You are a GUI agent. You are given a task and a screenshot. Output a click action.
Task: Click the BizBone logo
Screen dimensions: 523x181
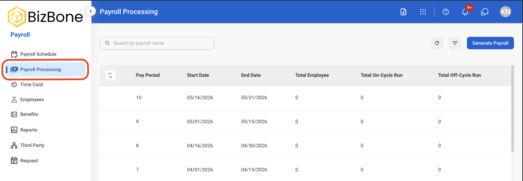coord(45,17)
